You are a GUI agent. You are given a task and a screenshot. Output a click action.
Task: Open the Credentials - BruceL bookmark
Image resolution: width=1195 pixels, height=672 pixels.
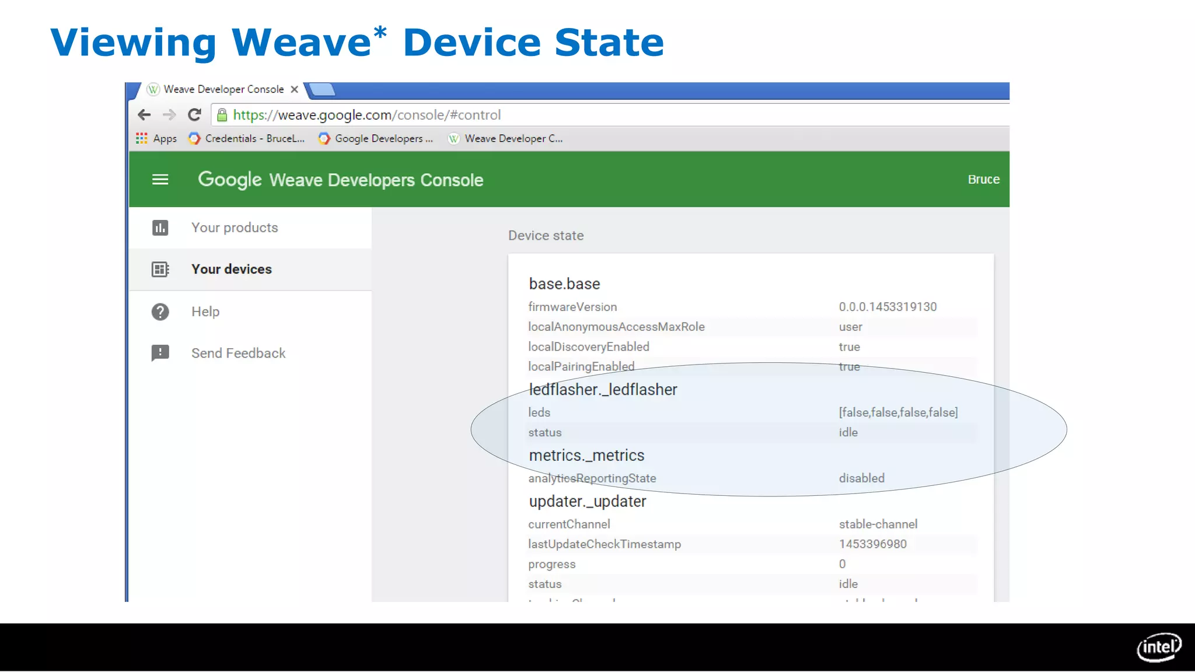point(246,138)
